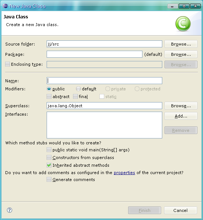Screen dimensions: 203x220
Task: Uncheck Inherited abstract methods
Action: coord(49,165)
